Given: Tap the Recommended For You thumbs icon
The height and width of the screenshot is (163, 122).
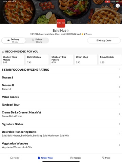Looking at the screenshot, I should pos(3,52).
